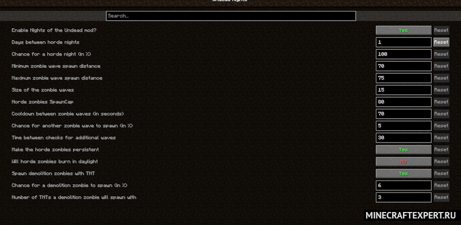461x225 pixels.
Task: Toggle Spawn demolition zombies with TNT button
Action: click(404, 173)
